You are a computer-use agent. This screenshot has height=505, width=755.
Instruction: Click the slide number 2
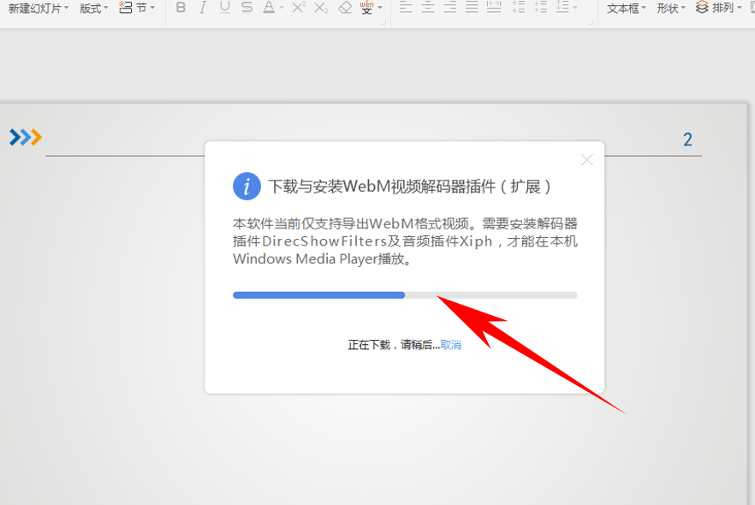(x=687, y=140)
